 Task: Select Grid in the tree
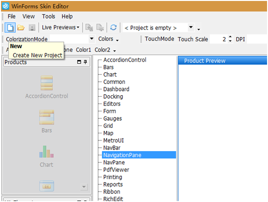pyautogui.click(x=108, y=126)
